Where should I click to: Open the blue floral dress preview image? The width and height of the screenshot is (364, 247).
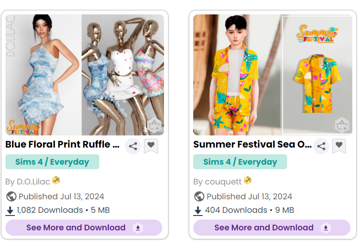[x=84, y=75]
